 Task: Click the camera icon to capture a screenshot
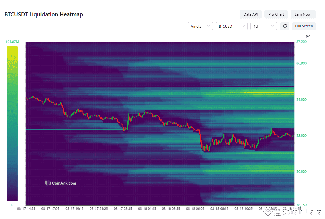click(x=308, y=36)
